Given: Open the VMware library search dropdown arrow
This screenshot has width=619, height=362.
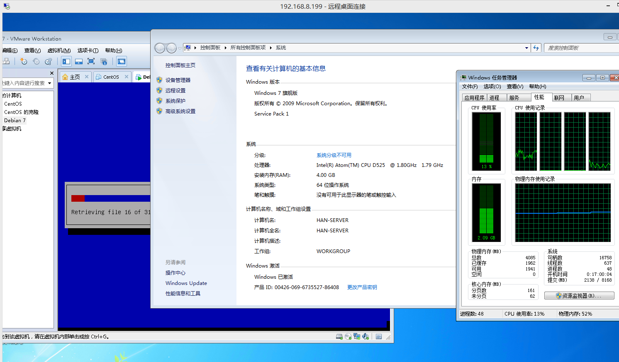Looking at the screenshot, I should click(x=50, y=83).
